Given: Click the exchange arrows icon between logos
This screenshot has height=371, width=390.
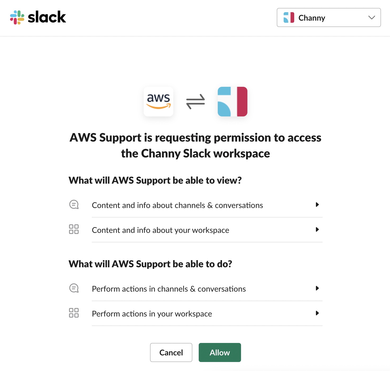Looking at the screenshot, I should pyautogui.click(x=196, y=102).
